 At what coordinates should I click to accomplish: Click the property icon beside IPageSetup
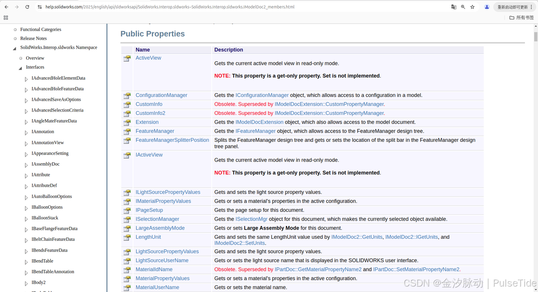(x=127, y=211)
